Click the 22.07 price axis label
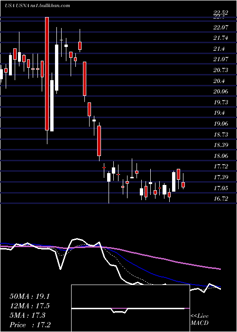Image resolution: width=237 pixels, height=332 pixels. coord(221,27)
